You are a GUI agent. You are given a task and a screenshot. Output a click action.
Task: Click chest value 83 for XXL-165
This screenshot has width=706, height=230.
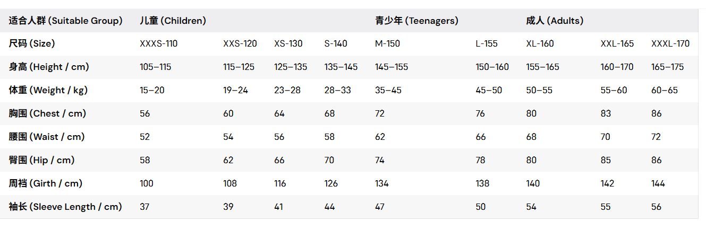pos(606,113)
